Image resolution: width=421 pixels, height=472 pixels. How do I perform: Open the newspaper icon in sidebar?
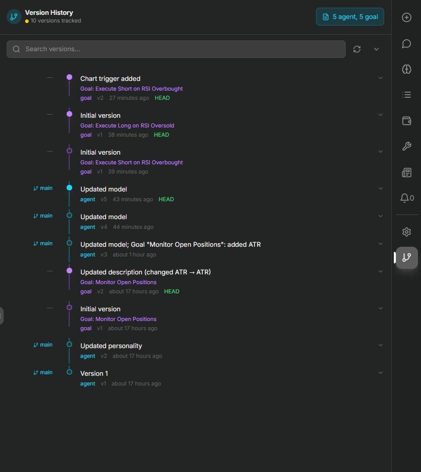[407, 173]
